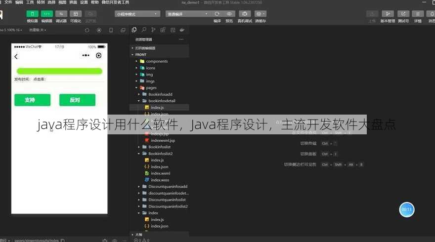Tap the simulator back arrow
Screen dimensions: 435x242
coord(16,57)
